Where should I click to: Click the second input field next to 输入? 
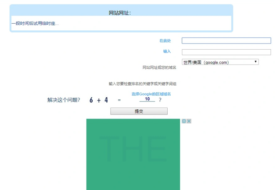coord(226,52)
